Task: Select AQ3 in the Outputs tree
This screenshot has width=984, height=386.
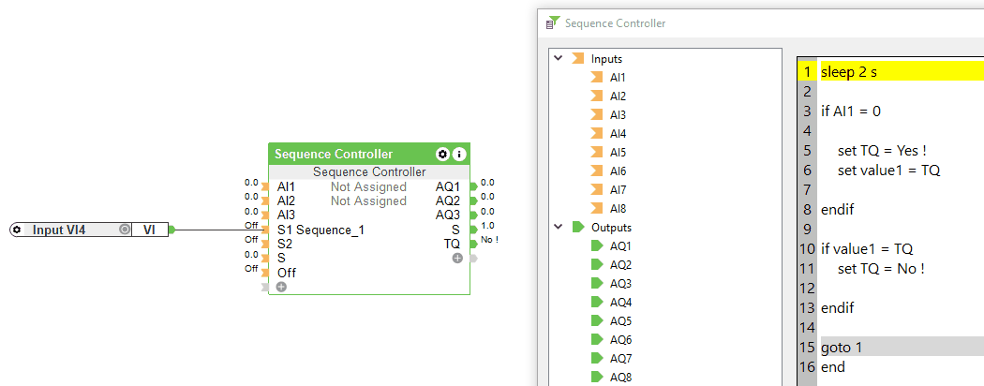Action: coord(620,283)
